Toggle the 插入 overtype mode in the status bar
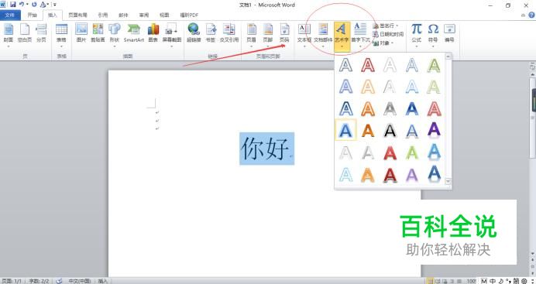The width and height of the screenshot is (536, 284). [102, 281]
